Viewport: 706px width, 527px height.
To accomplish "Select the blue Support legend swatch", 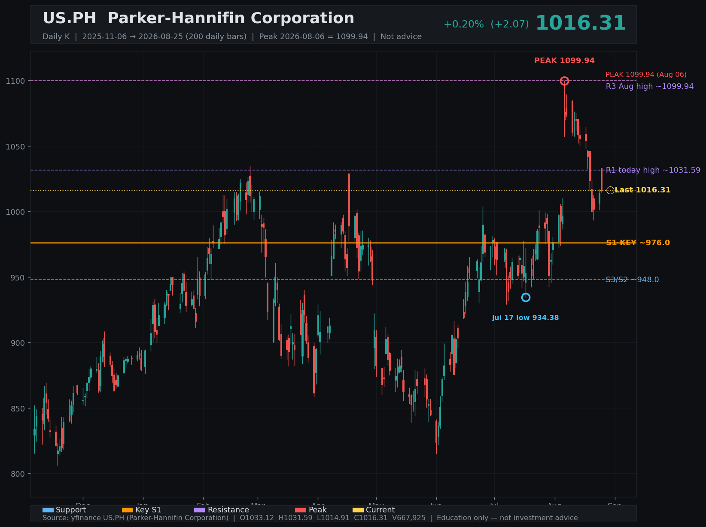I will [48, 510].
